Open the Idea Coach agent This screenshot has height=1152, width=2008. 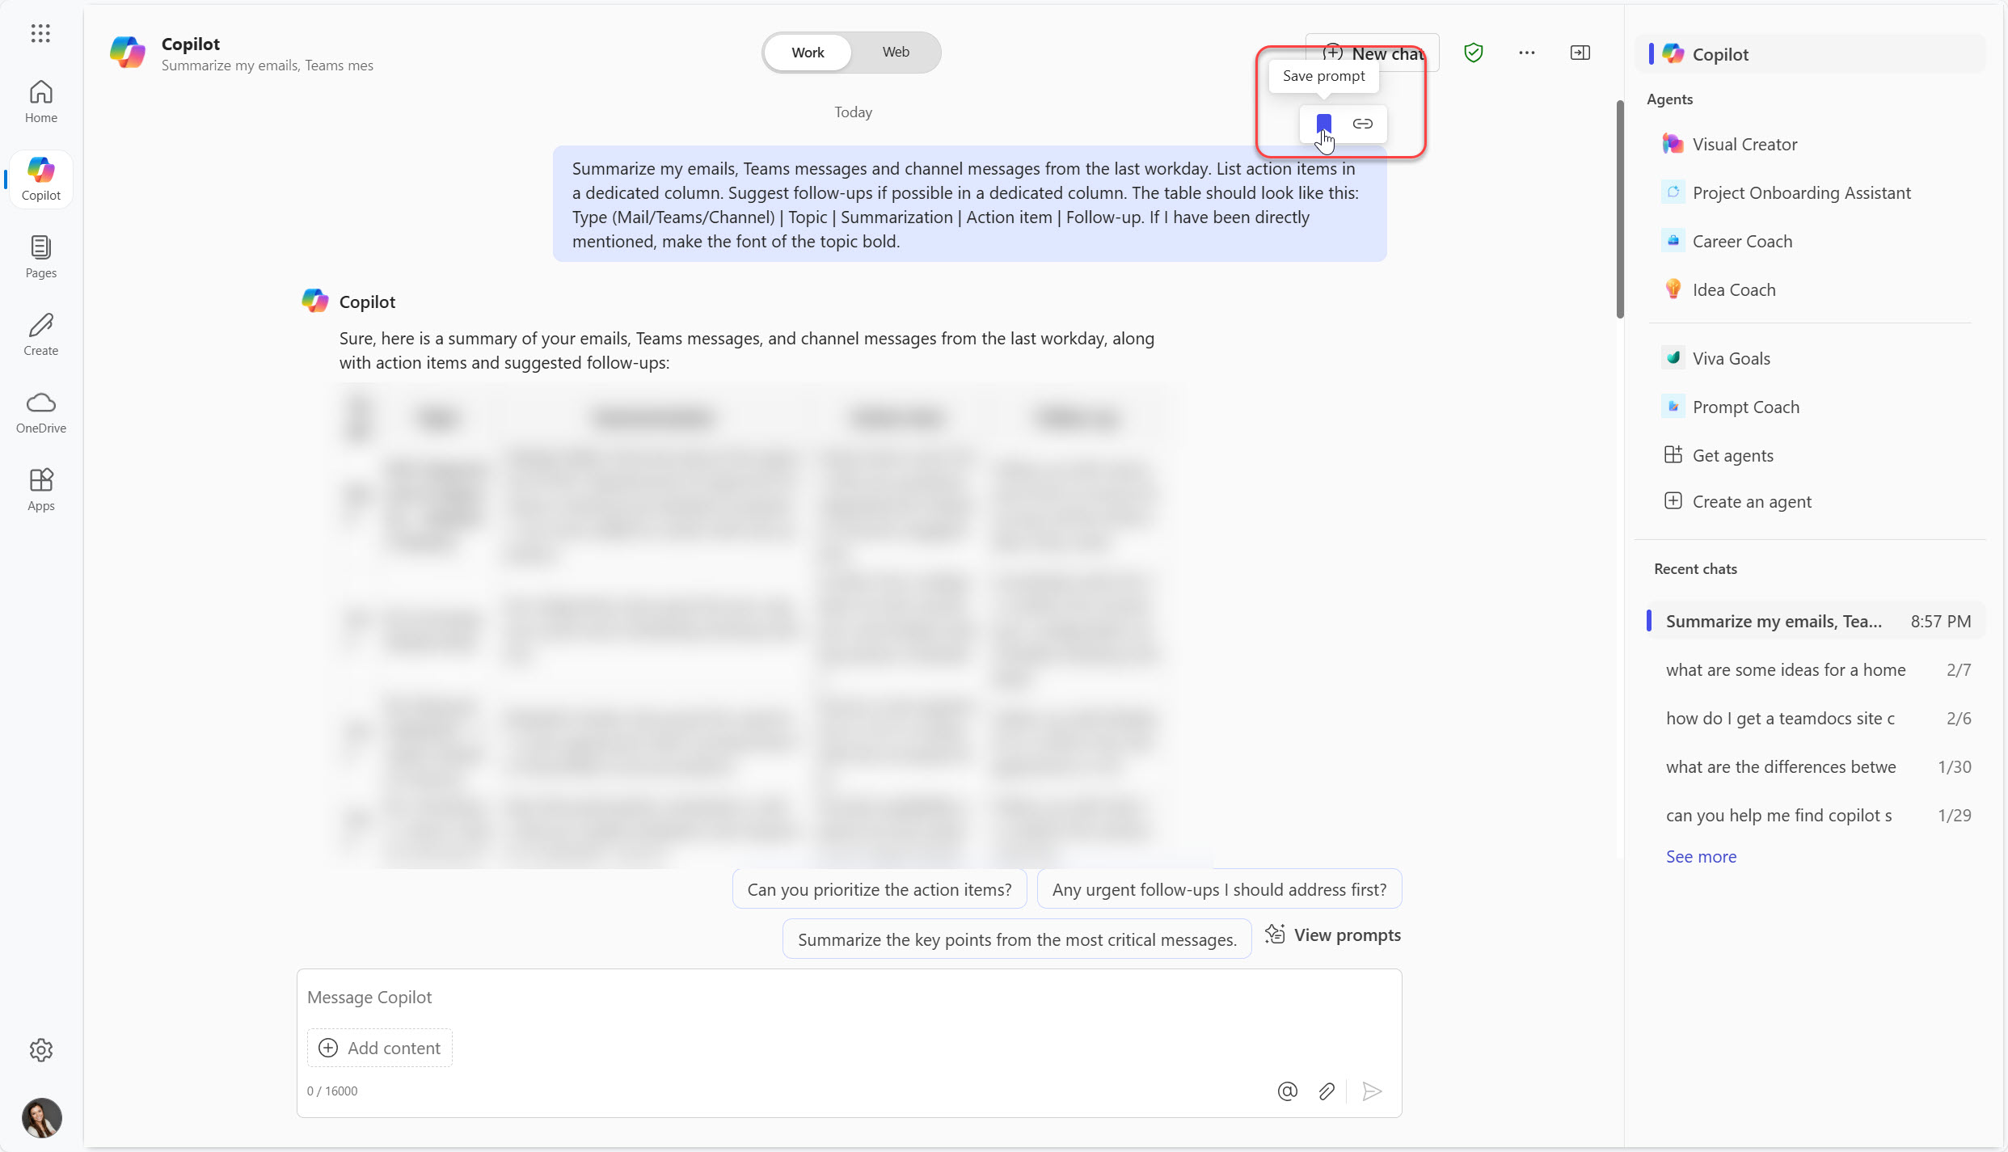pyautogui.click(x=1733, y=289)
